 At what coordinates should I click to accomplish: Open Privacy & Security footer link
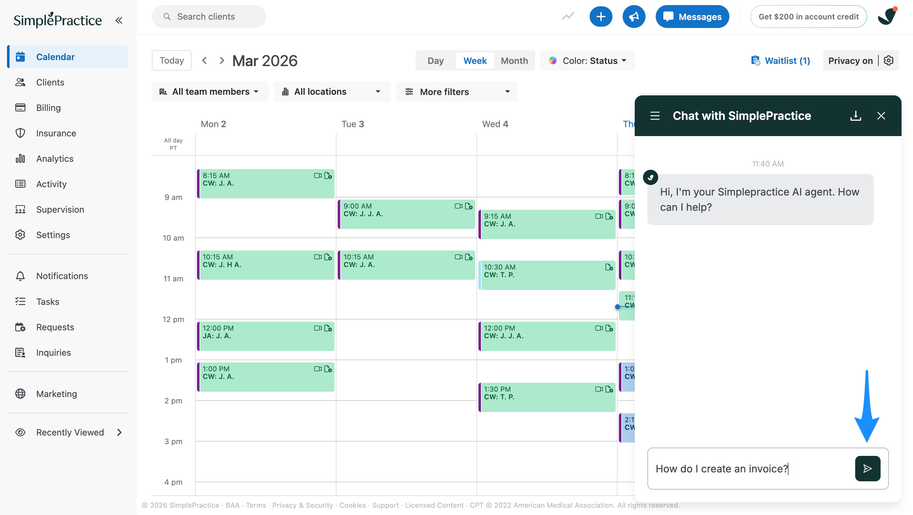pos(302,505)
